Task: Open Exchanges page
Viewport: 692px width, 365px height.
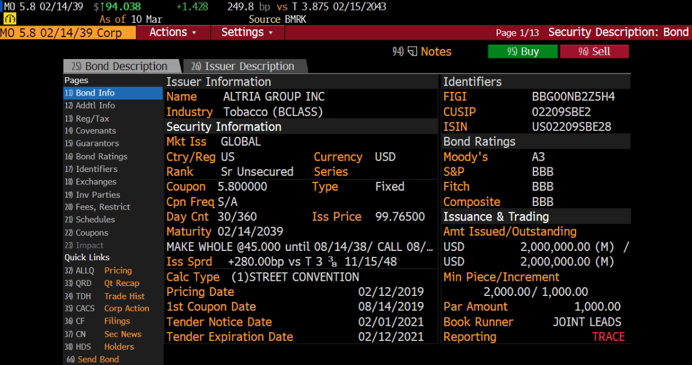Action: coord(91,182)
